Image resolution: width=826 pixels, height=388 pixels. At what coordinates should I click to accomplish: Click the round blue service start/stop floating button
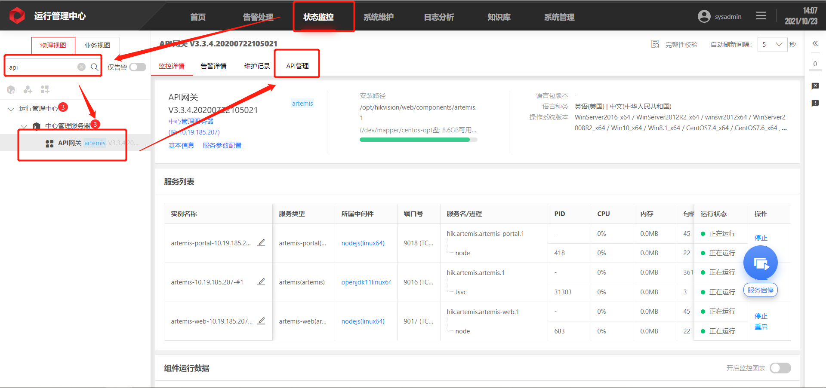coord(761,263)
